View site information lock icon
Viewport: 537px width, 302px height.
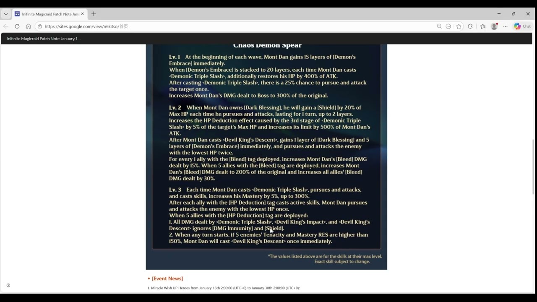[39, 26]
